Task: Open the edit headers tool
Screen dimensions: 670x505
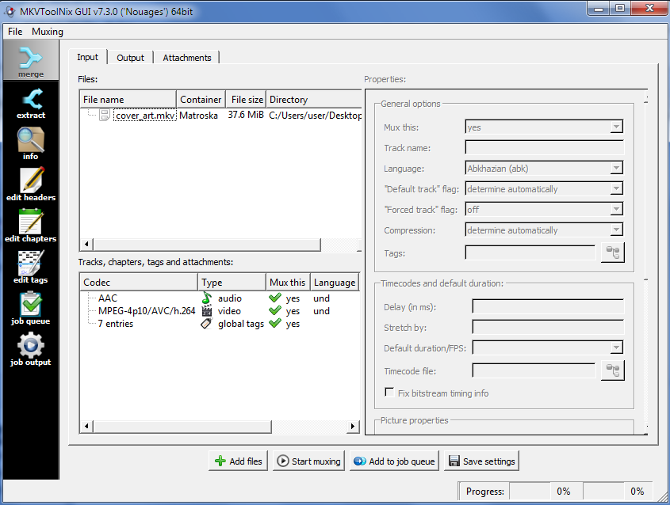Action: (x=31, y=184)
